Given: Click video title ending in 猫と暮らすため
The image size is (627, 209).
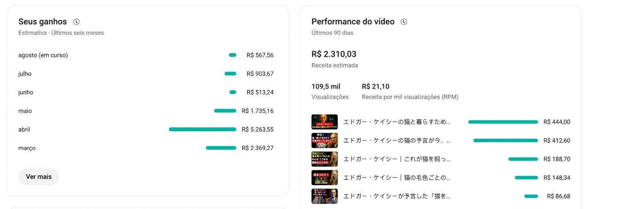Looking at the screenshot, I should 397,122.
